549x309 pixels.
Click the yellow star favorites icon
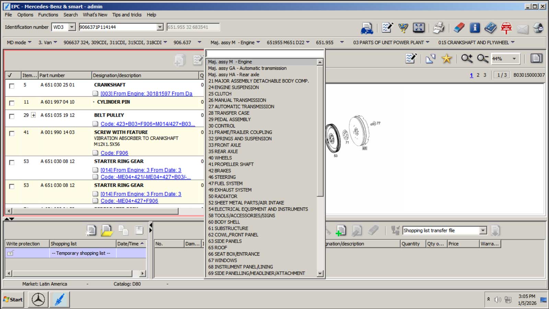pyautogui.click(x=446, y=59)
